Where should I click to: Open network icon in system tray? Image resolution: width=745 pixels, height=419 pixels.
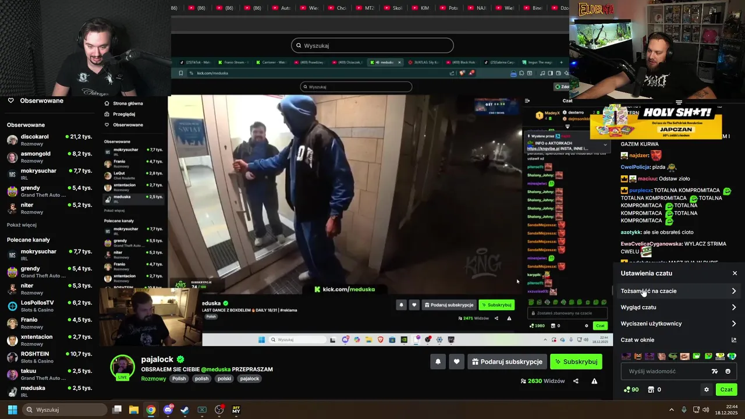[x=695, y=410]
